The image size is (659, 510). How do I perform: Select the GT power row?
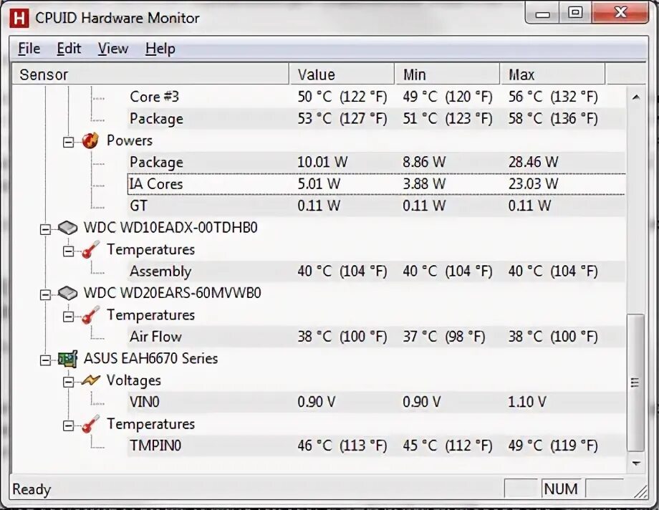pos(377,206)
